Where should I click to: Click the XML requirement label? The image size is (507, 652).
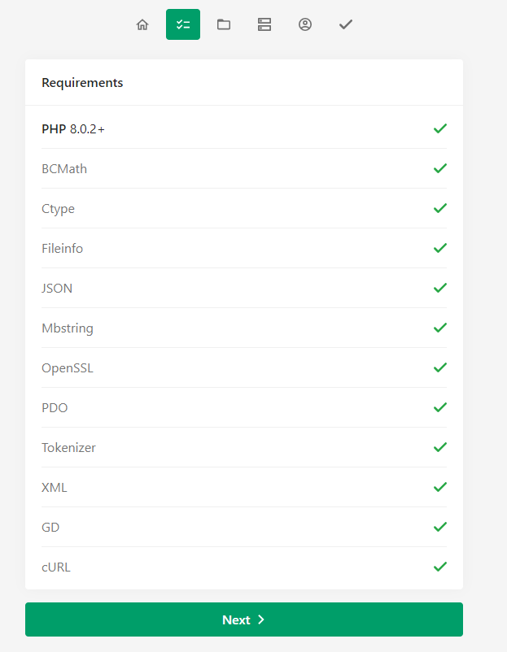(54, 487)
